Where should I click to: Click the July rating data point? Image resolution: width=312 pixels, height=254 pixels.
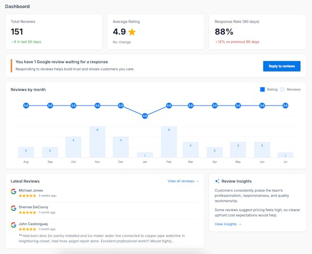pos(285,106)
